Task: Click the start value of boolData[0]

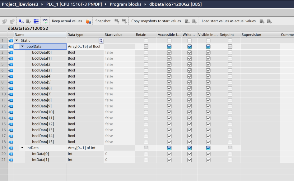Action: [x=119, y=52]
